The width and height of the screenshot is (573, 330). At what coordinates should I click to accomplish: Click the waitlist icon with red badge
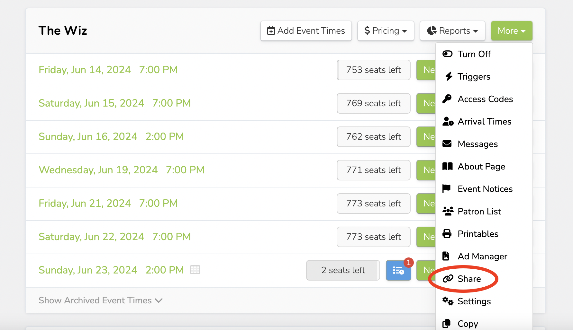click(398, 270)
